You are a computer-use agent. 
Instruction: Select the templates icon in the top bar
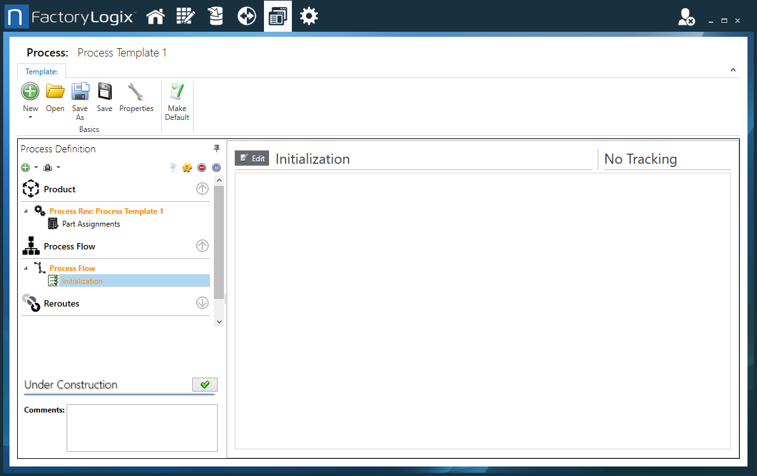[278, 15]
